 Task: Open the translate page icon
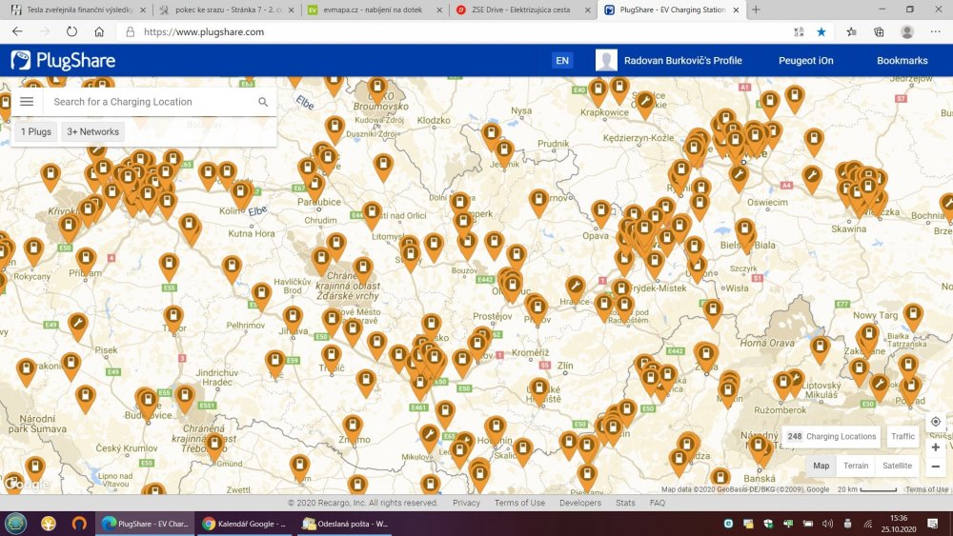[x=799, y=31]
